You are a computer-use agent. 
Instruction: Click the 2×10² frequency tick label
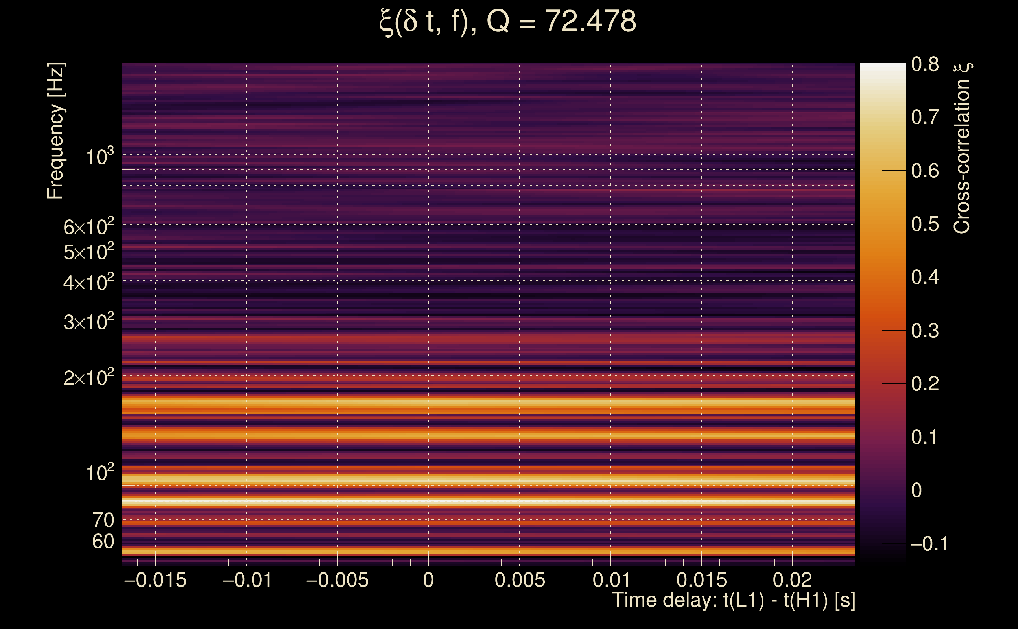tap(88, 378)
